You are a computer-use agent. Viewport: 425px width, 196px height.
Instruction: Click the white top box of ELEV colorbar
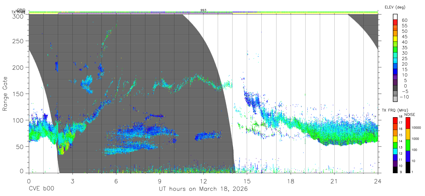395,17
